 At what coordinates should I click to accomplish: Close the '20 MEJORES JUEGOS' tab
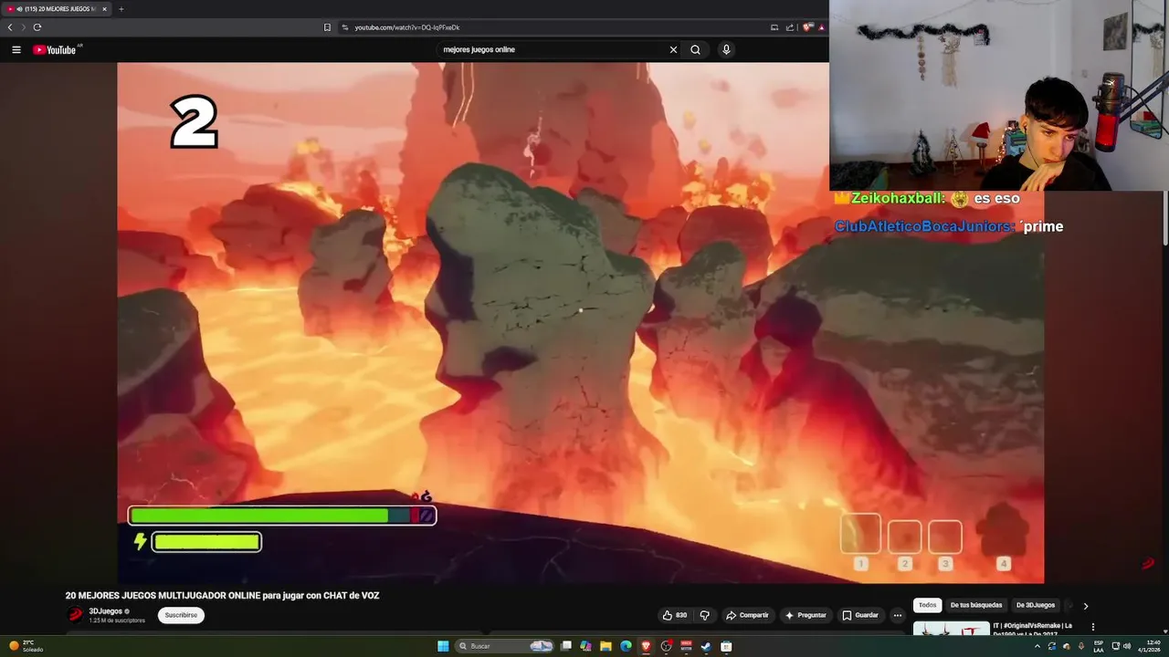point(104,9)
